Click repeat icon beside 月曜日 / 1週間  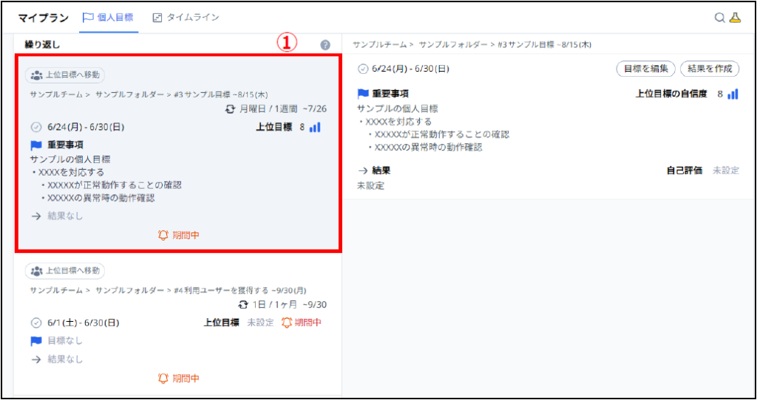click(x=231, y=109)
